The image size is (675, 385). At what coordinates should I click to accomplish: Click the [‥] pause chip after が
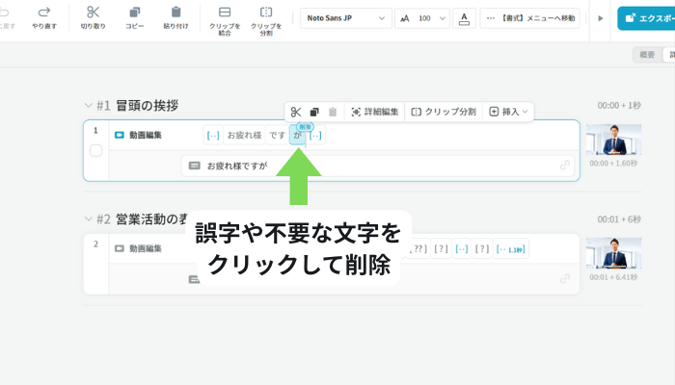tap(315, 136)
